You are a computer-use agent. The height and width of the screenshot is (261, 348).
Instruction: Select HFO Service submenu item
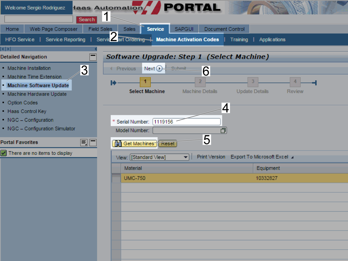click(x=20, y=39)
